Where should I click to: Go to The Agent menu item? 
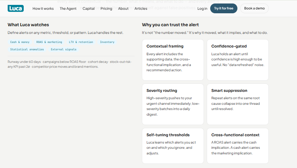68,8
